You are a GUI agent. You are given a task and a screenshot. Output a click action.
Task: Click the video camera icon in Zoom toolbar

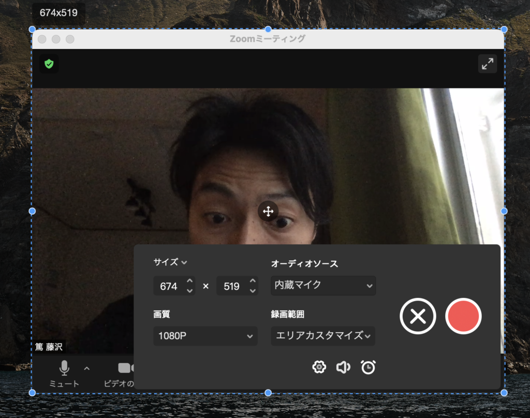(x=126, y=368)
